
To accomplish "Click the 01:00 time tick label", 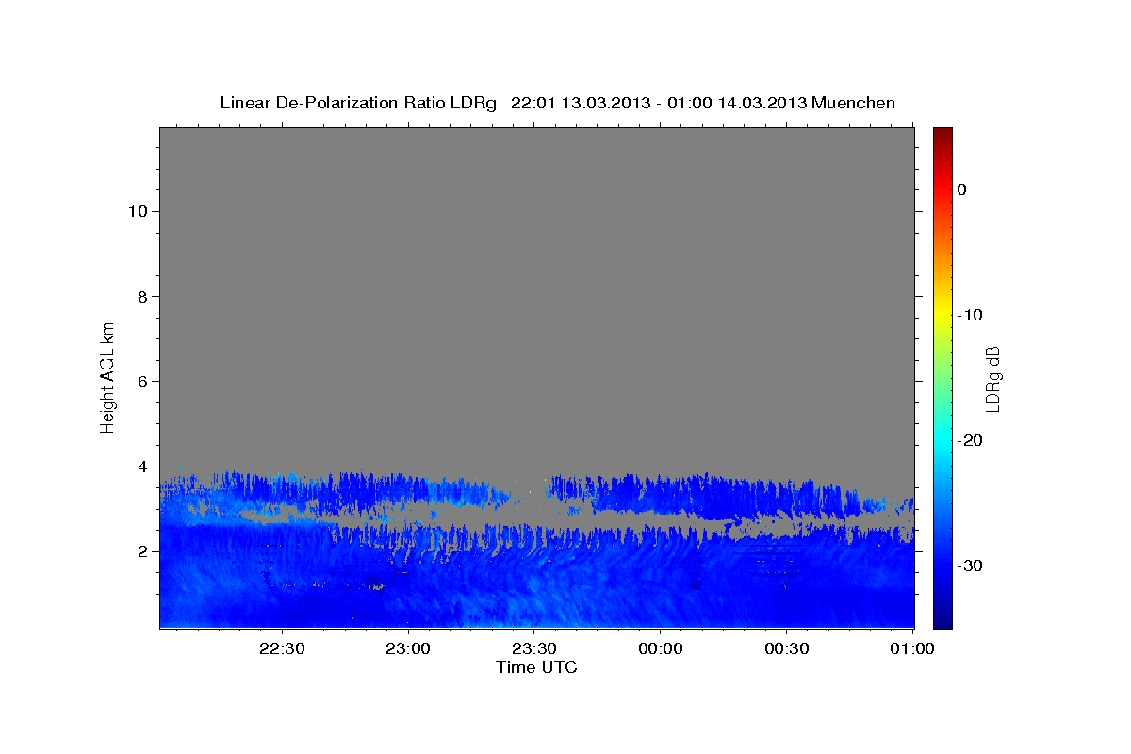I will pyautogui.click(x=912, y=648).
